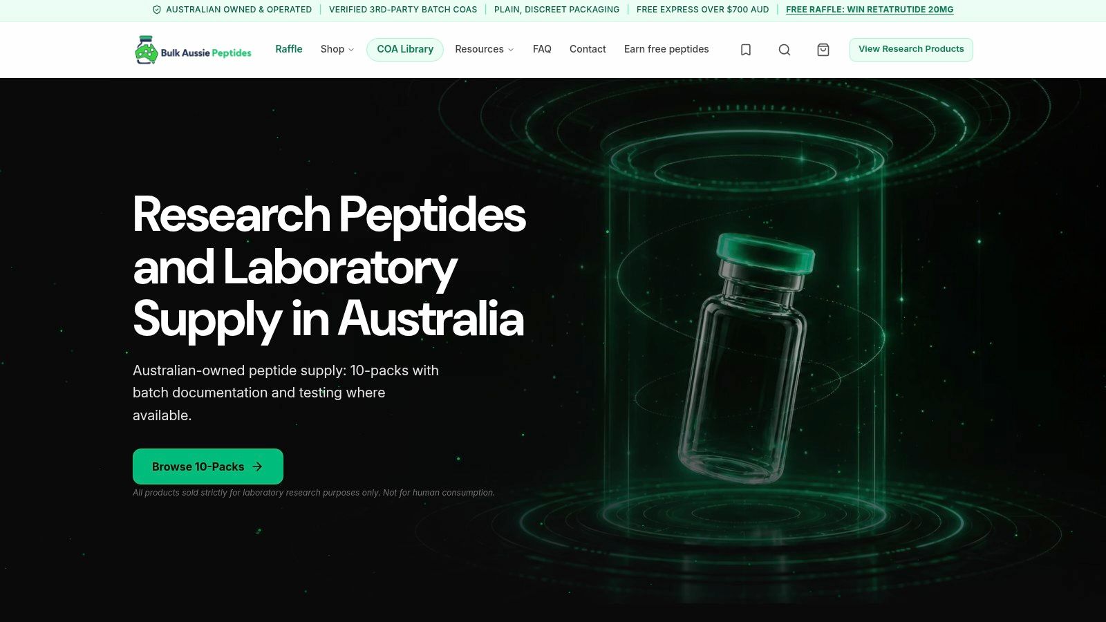Viewport: 1106px width, 622px height.
Task: Click the Research Peptides hero heading
Action: click(x=329, y=267)
